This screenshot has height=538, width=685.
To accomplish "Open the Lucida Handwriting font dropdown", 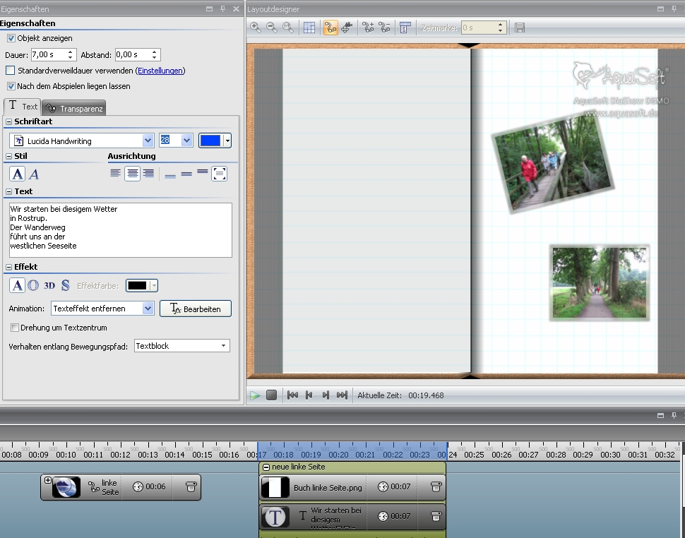I will [x=148, y=141].
